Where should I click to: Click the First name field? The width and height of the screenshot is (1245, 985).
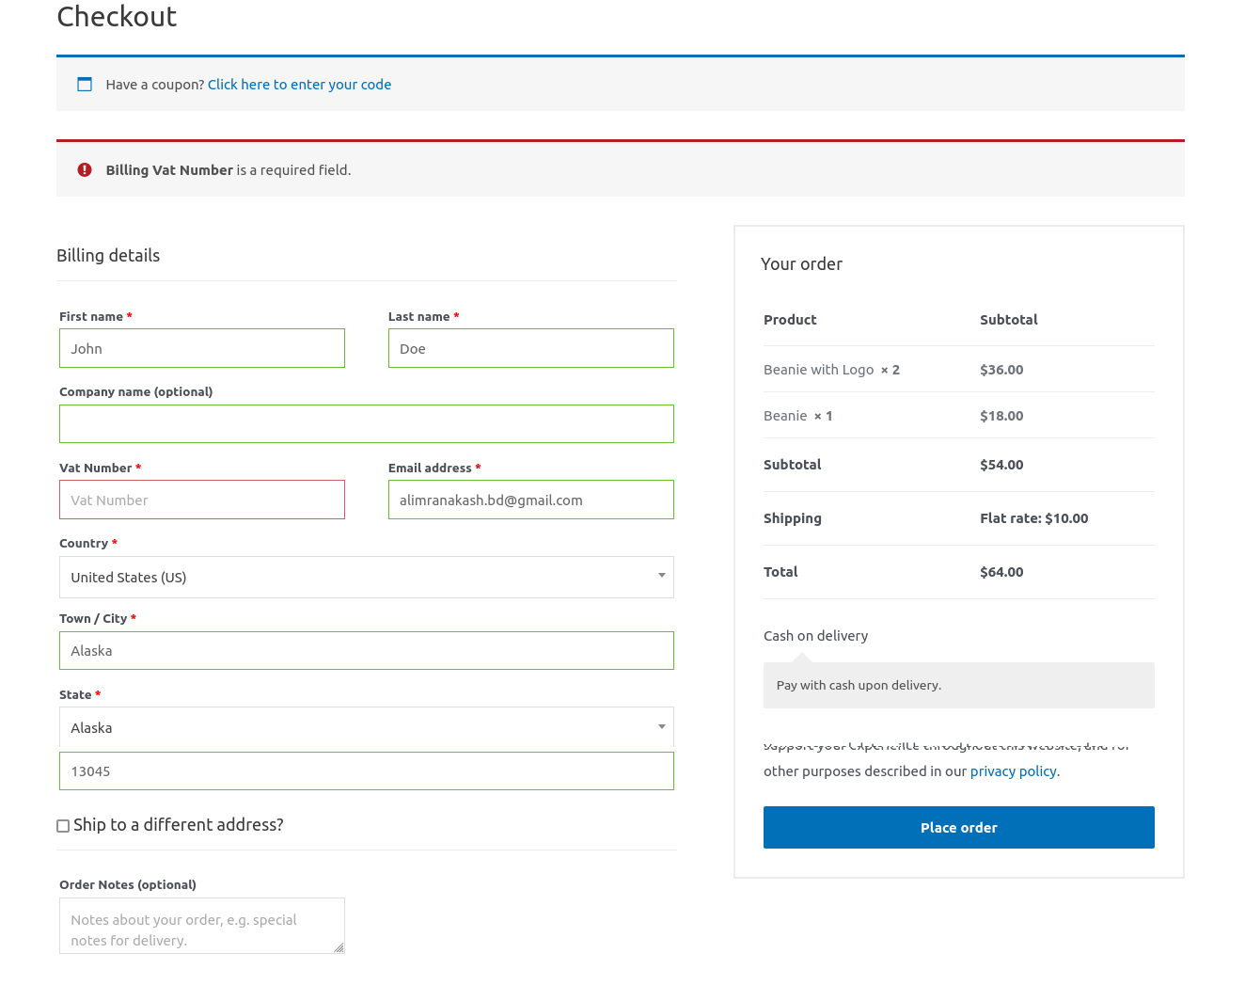(x=202, y=348)
